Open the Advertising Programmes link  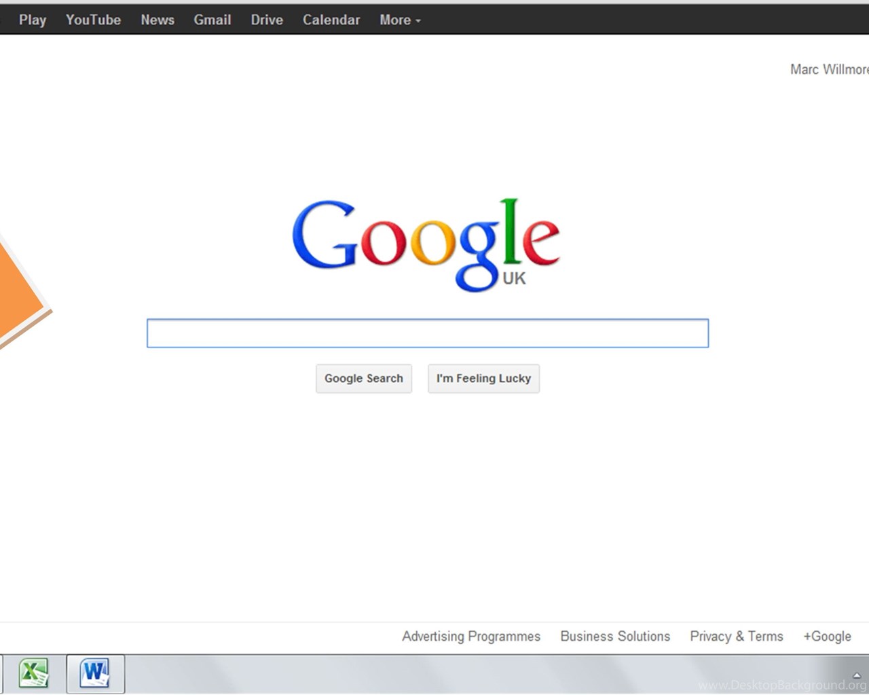[x=471, y=637]
